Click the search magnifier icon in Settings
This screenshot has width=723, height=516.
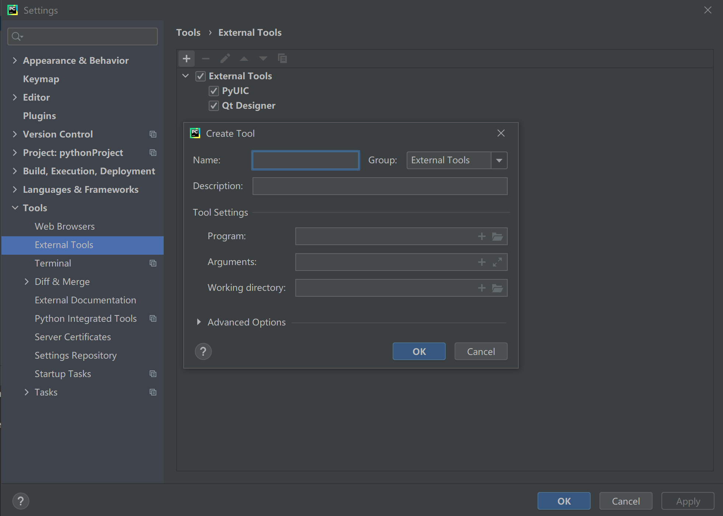tap(17, 36)
